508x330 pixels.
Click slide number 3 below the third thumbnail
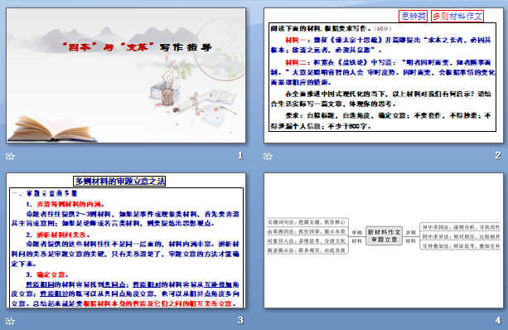[240, 320]
